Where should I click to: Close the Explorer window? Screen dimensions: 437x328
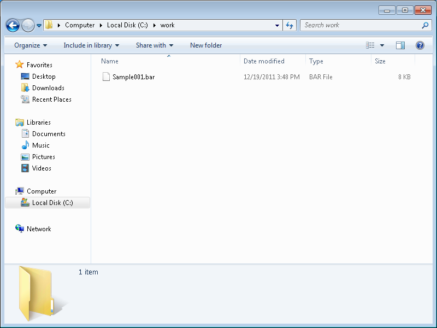point(423,10)
